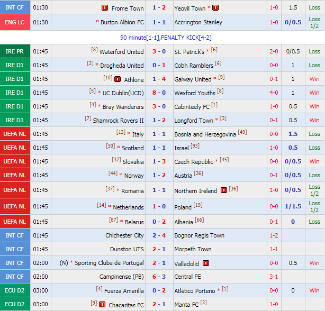This screenshot has width=325, height=311.
Task: Select the Shamrock Rovers II team name
Action: tap(118, 121)
